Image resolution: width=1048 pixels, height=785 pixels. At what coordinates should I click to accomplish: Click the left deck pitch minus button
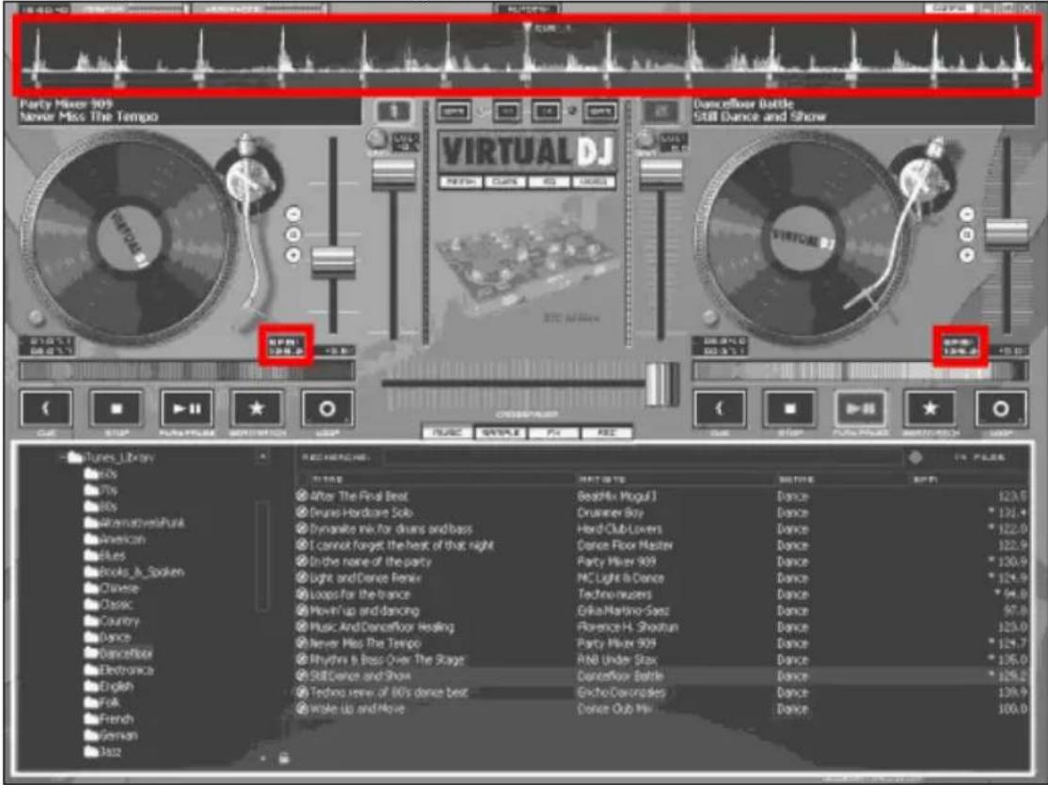[x=294, y=213]
